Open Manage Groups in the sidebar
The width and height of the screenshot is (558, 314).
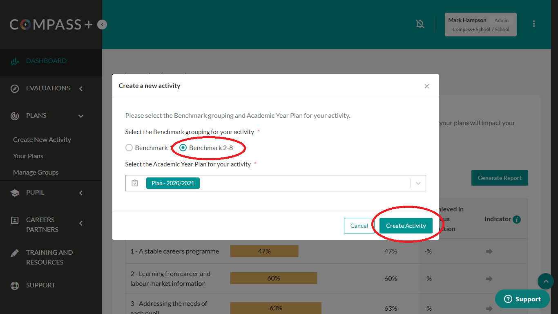tap(36, 172)
